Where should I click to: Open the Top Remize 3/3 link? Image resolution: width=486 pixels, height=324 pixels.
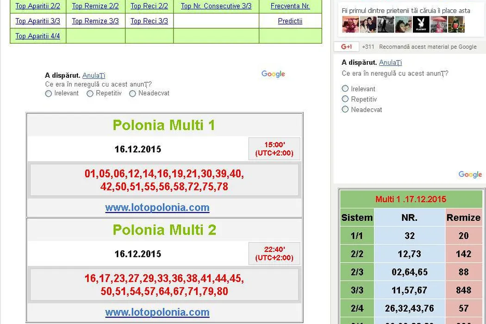(95, 21)
